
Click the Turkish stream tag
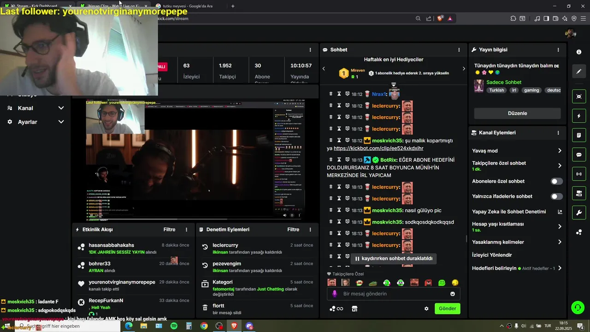(496, 90)
